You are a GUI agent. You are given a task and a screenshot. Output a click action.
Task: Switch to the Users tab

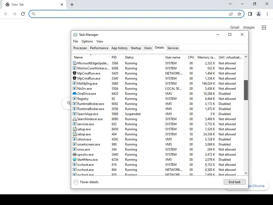pos(148,48)
